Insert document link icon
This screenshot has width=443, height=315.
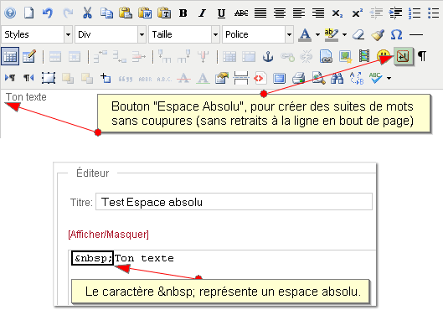tap(326, 56)
